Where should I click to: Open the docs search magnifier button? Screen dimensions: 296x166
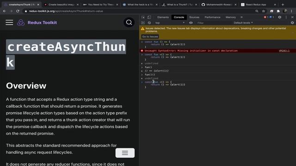point(129,23)
